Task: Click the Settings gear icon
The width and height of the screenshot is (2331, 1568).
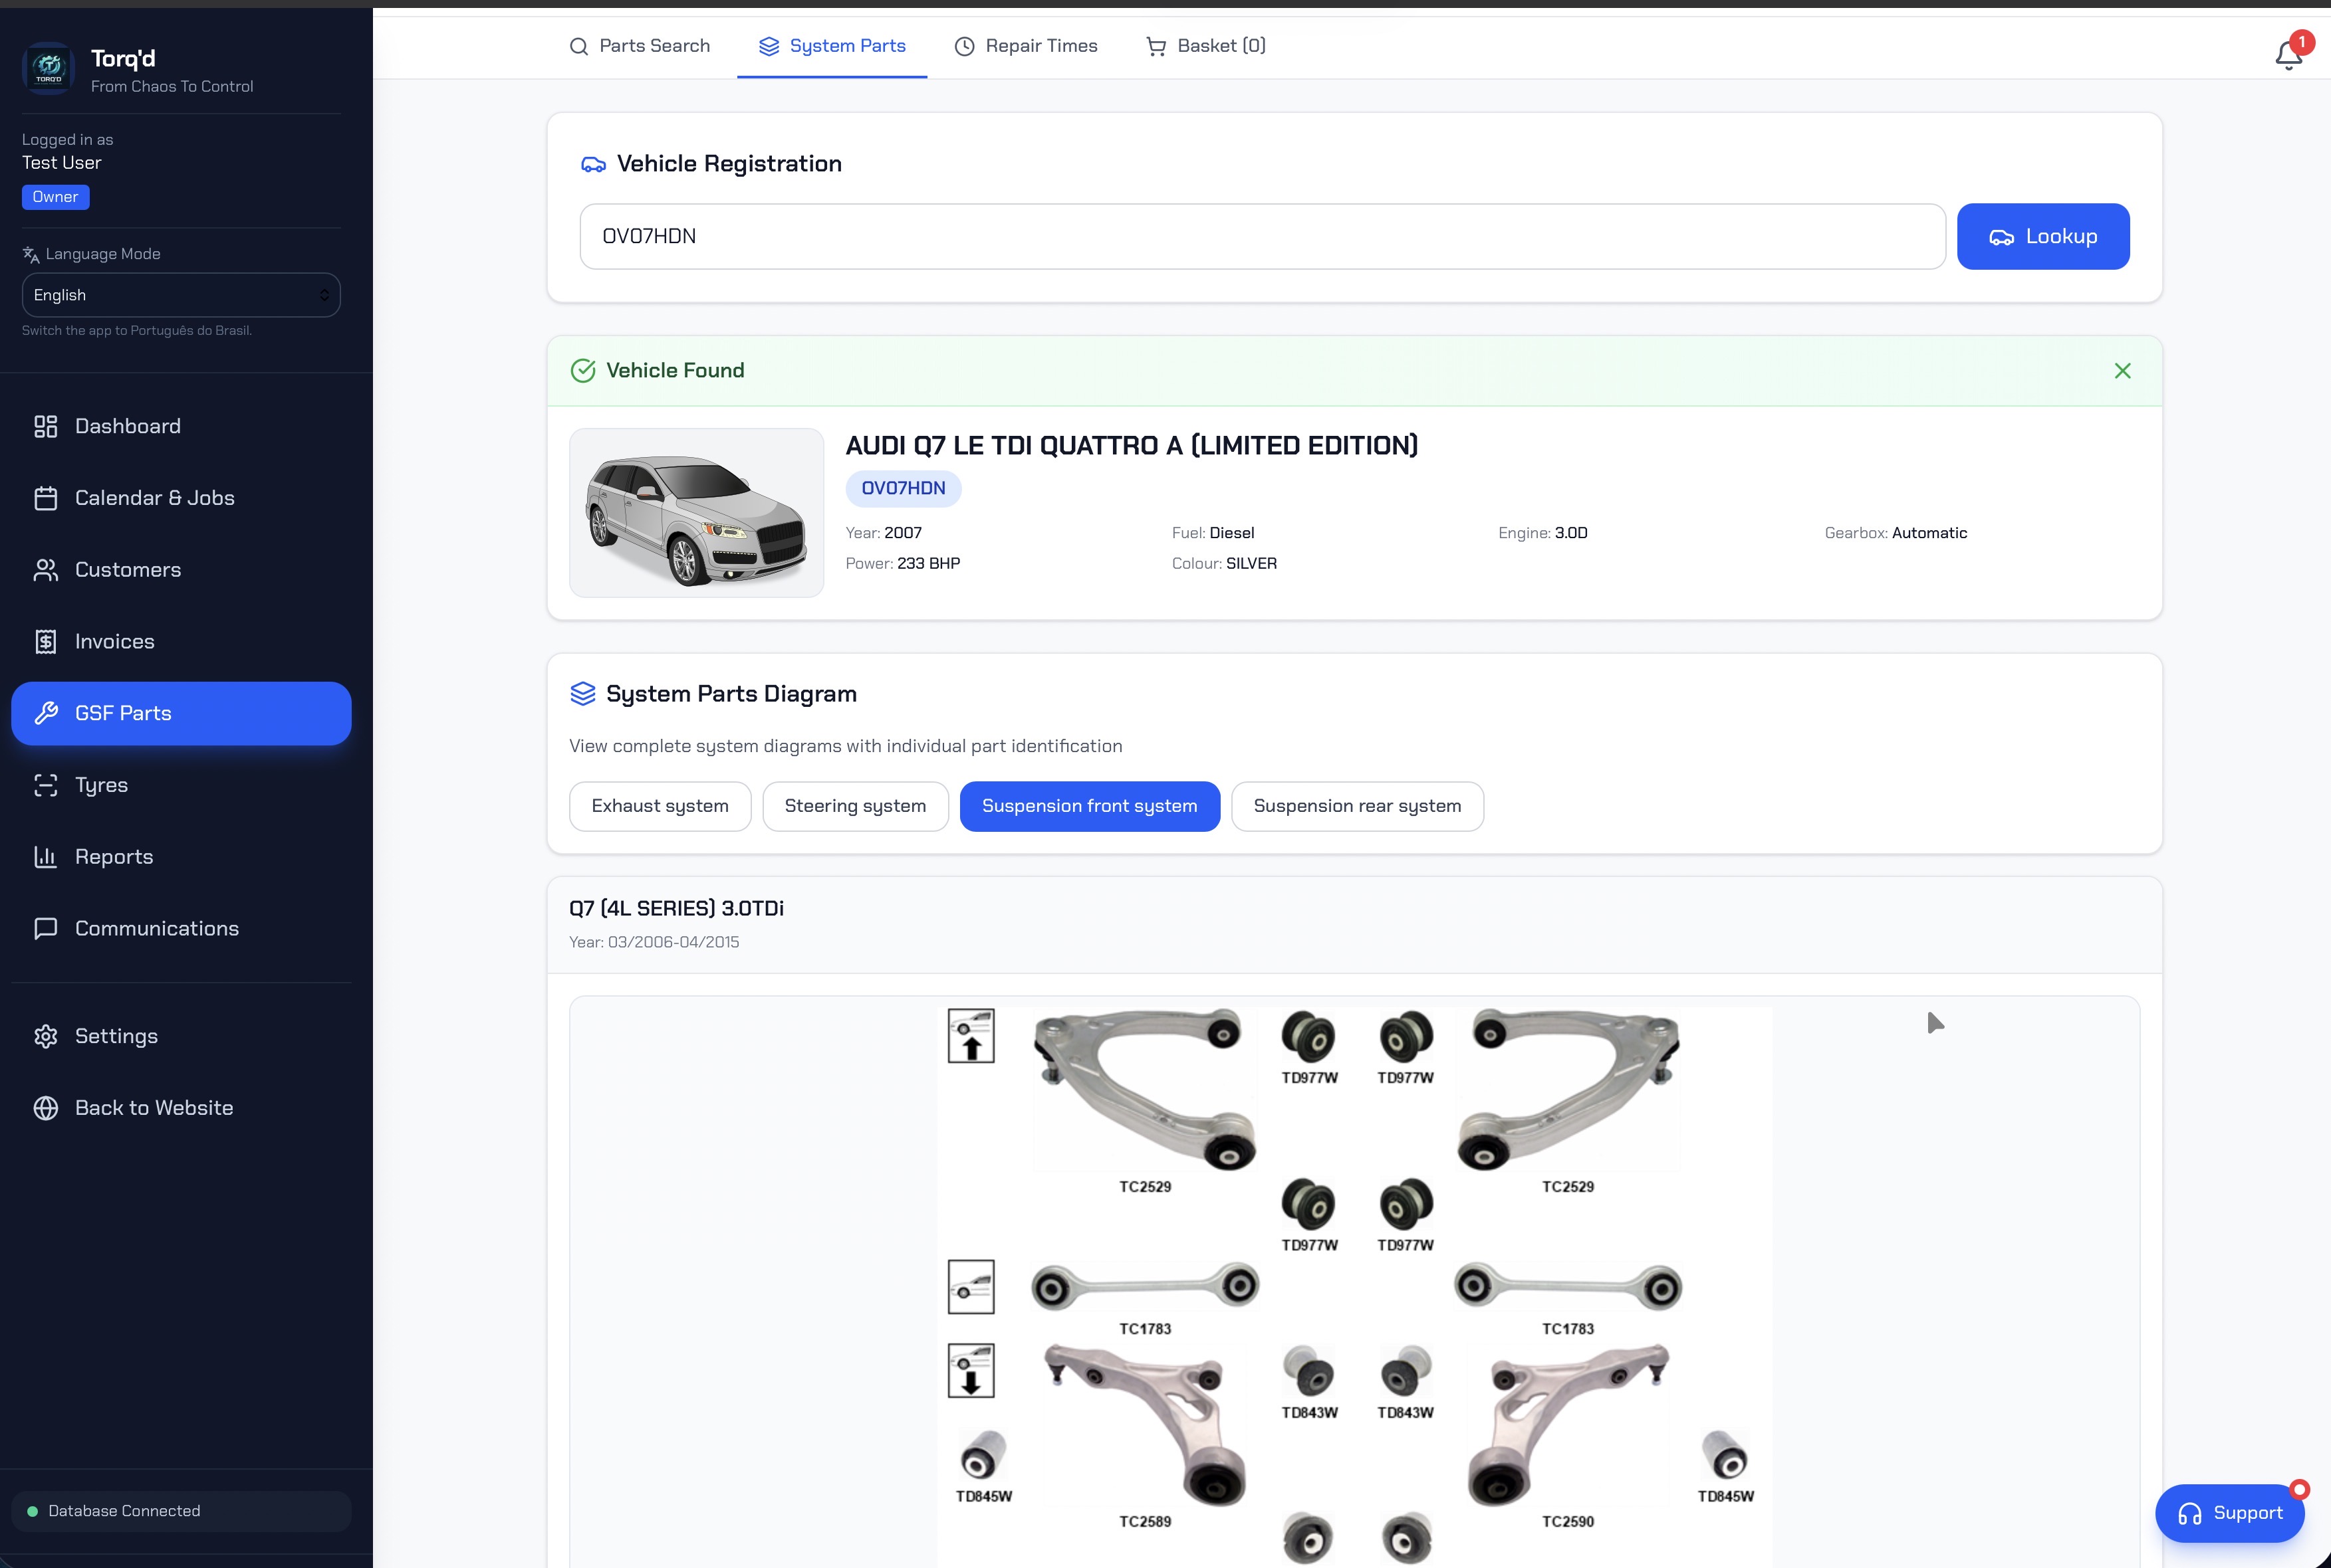Action: (x=46, y=1036)
